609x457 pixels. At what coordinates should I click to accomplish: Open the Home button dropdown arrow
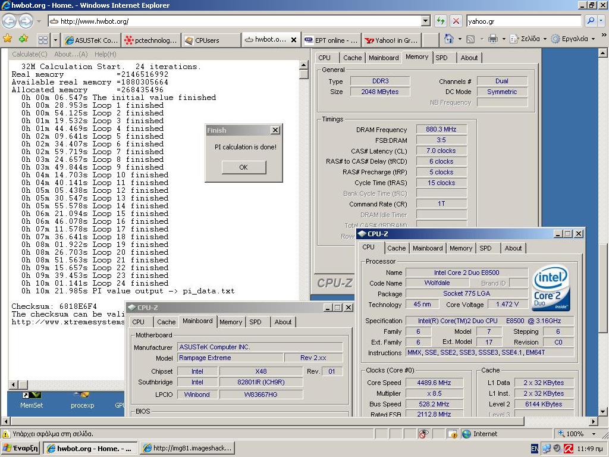point(460,39)
